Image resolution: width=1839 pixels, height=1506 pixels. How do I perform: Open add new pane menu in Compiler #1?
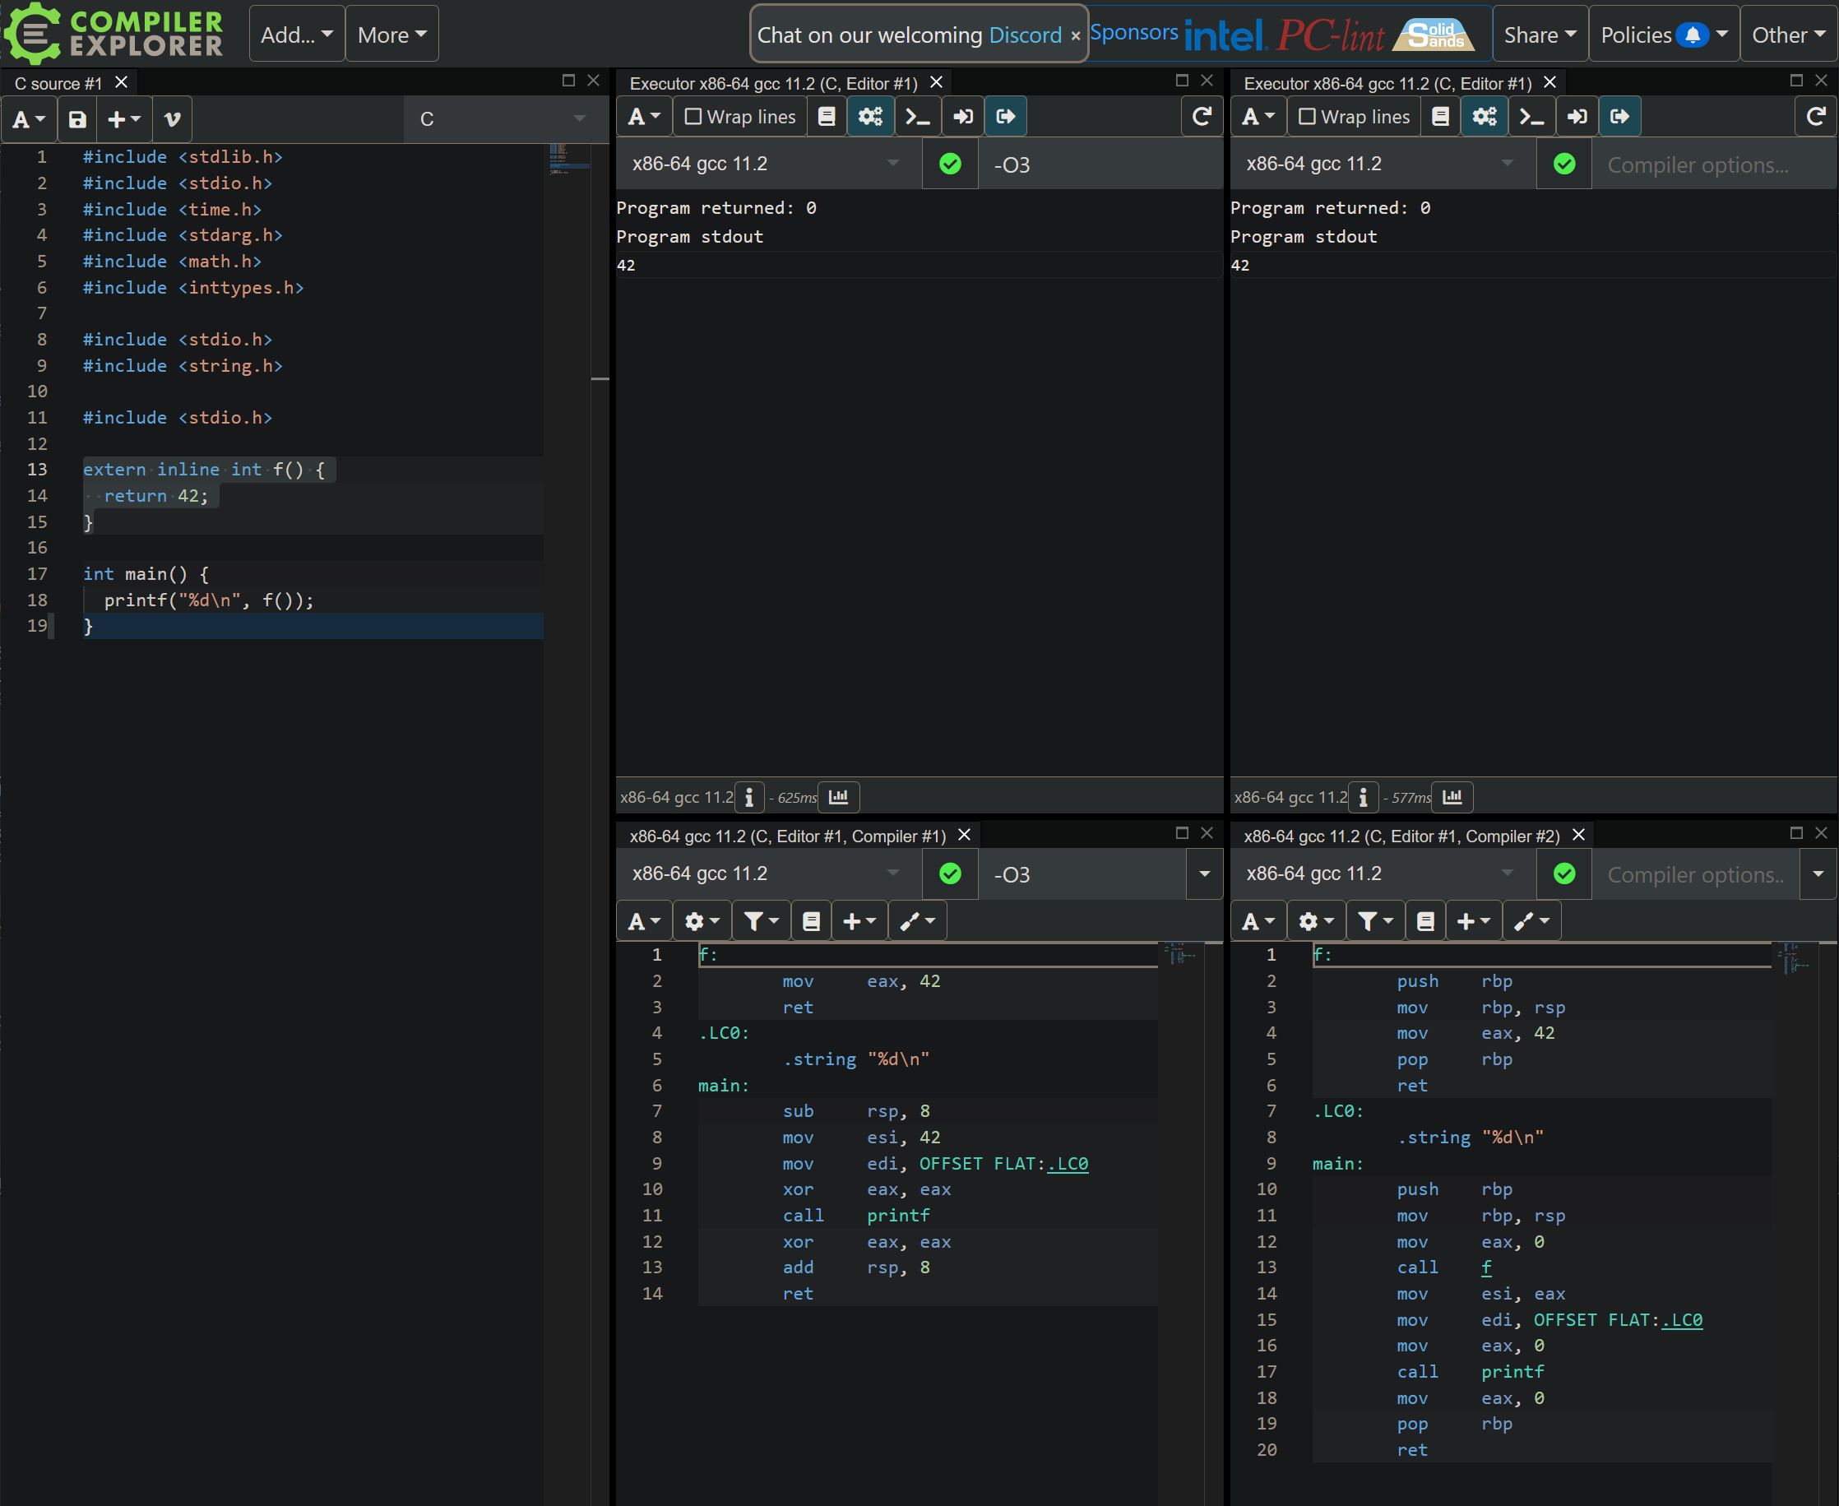click(859, 921)
